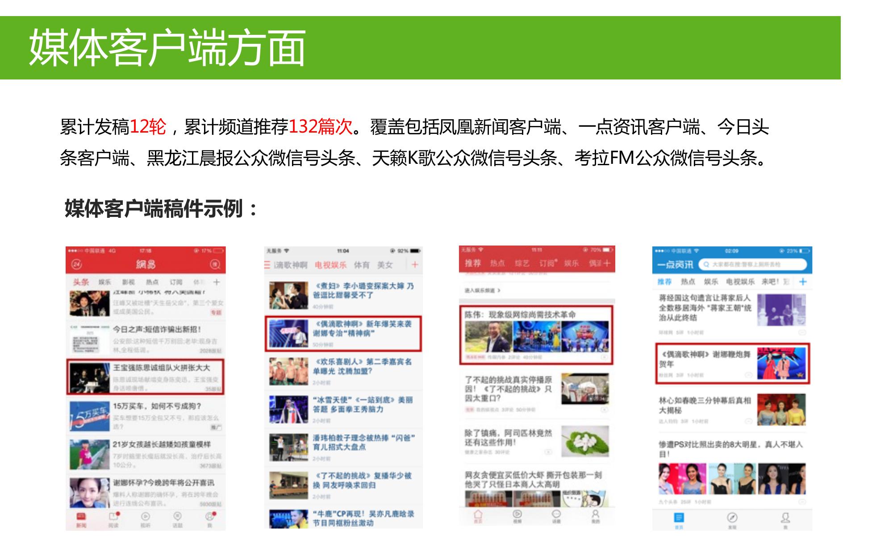Tap blue plus icon in 一点资讯 tab row
Image resolution: width=893 pixels, height=558 pixels.
click(x=803, y=282)
